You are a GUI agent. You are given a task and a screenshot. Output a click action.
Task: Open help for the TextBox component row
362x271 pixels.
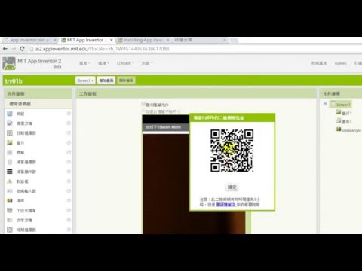click(69, 220)
